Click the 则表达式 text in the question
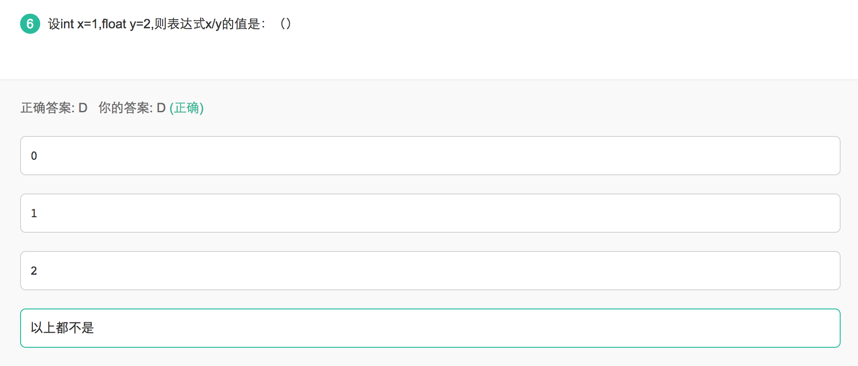 180,24
